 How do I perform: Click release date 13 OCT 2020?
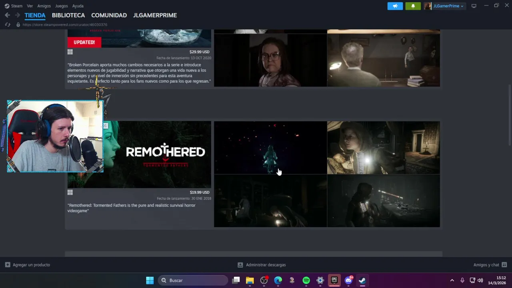[x=184, y=58]
